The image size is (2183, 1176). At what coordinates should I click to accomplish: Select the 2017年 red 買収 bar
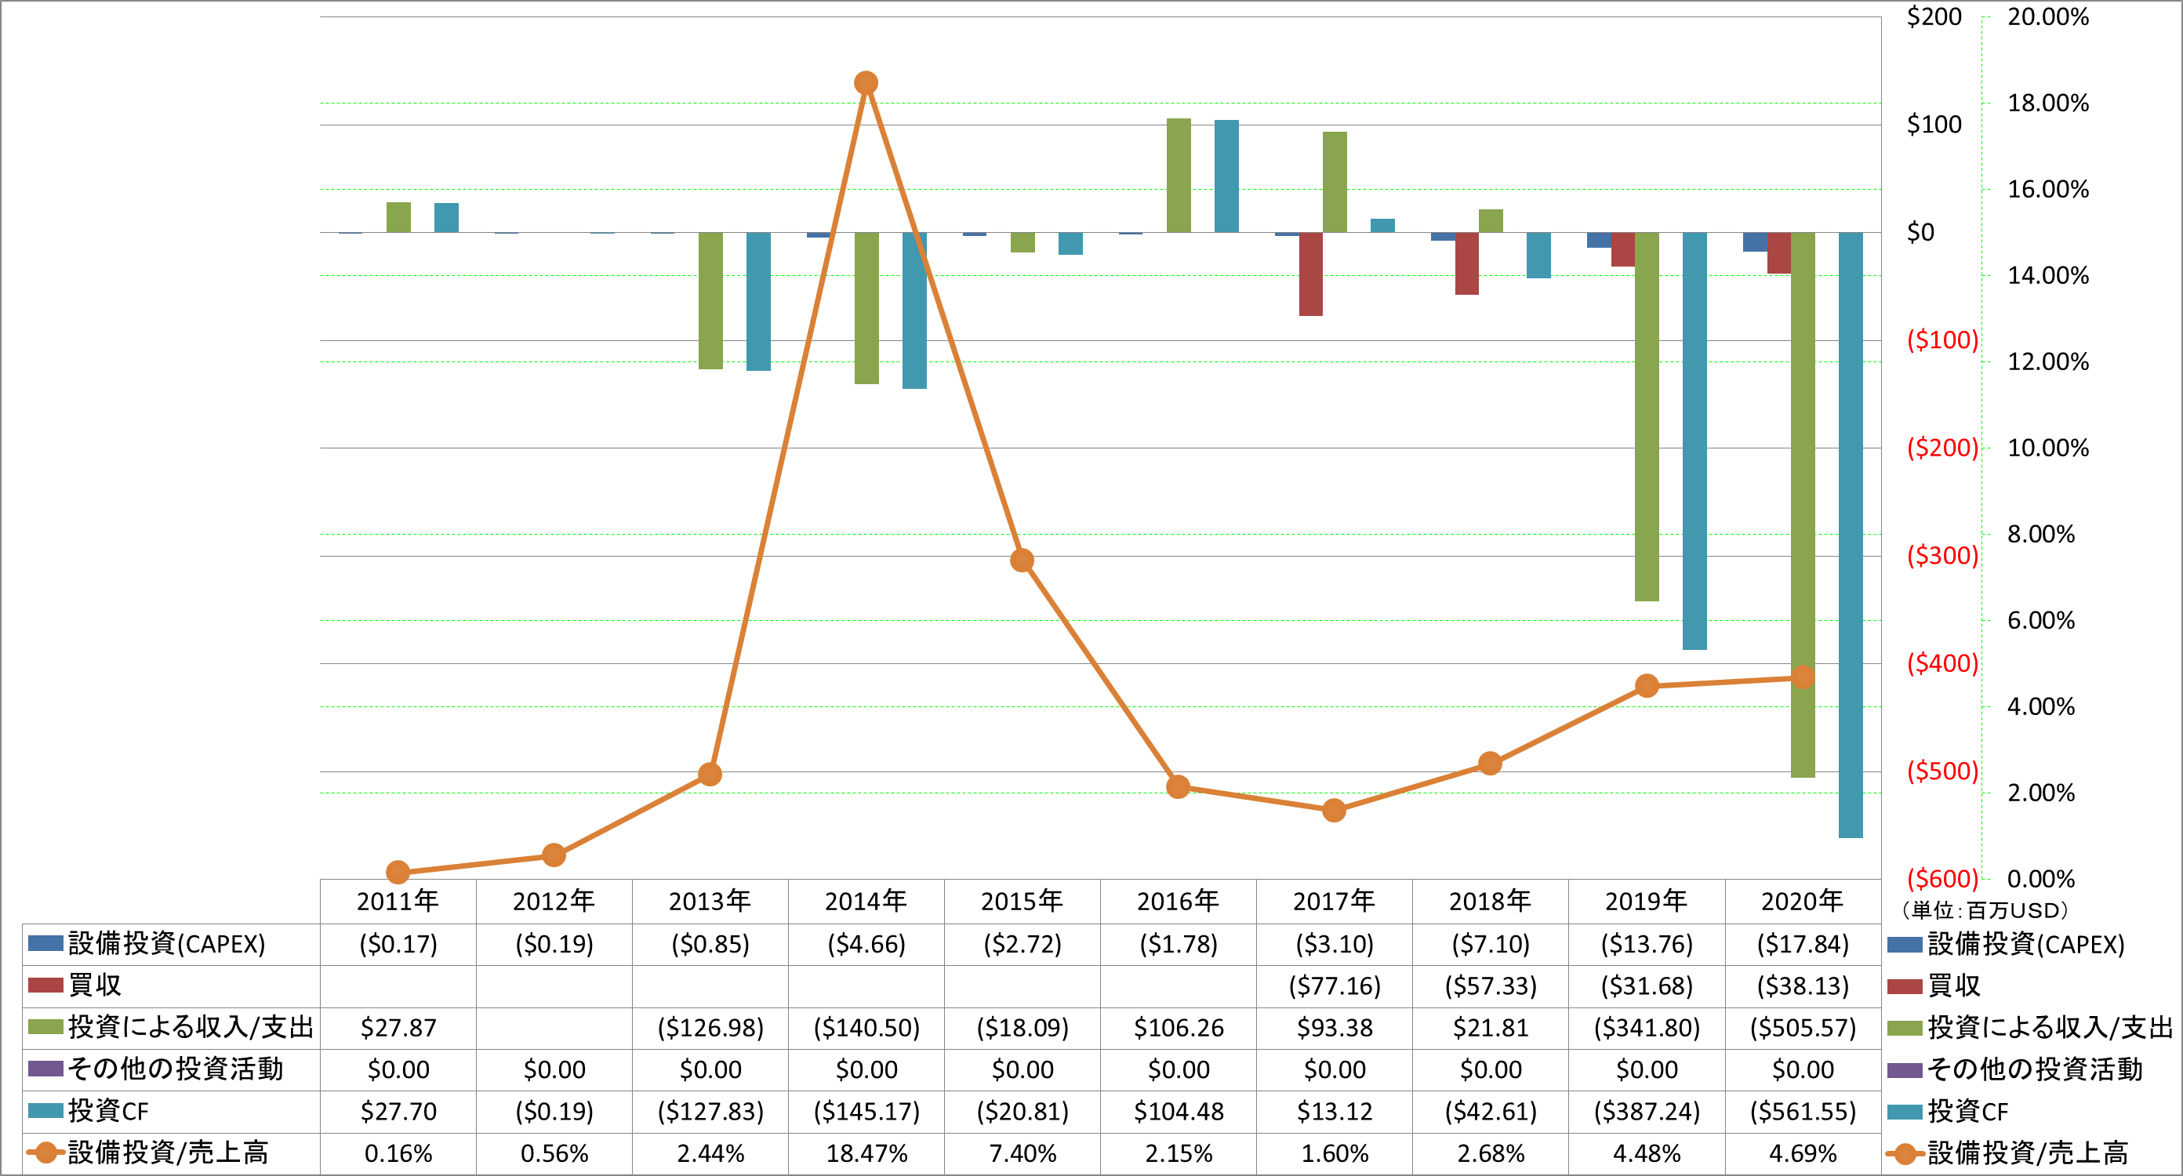pos(1311,274)
